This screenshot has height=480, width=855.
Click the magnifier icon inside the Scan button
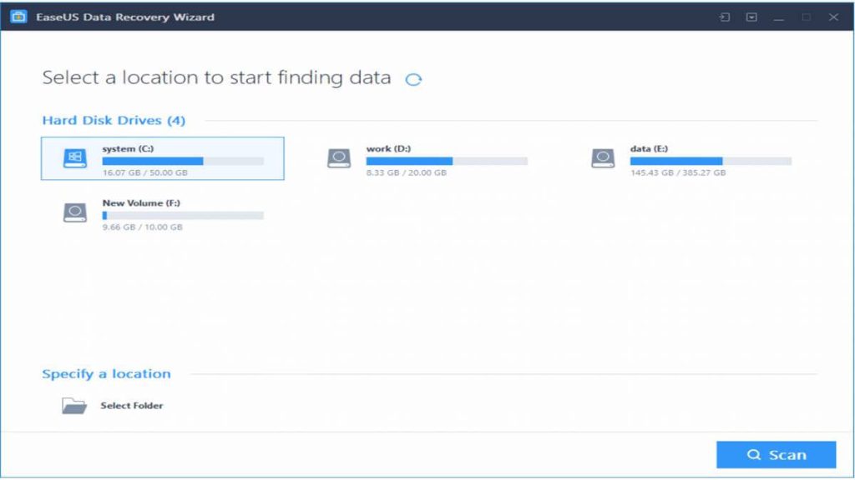753,454
